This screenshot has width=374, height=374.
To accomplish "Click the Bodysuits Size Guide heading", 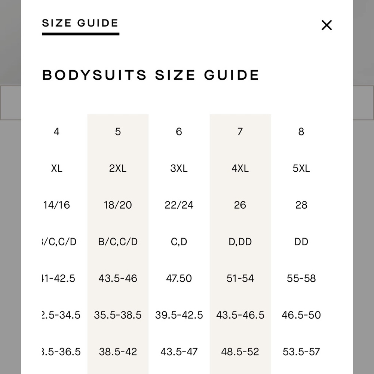I will tap(151, 75).
